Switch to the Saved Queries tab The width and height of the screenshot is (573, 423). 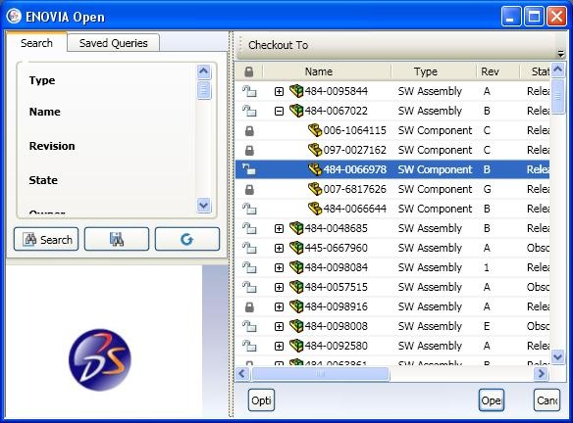pyautogui.click(x=113, y=43)
